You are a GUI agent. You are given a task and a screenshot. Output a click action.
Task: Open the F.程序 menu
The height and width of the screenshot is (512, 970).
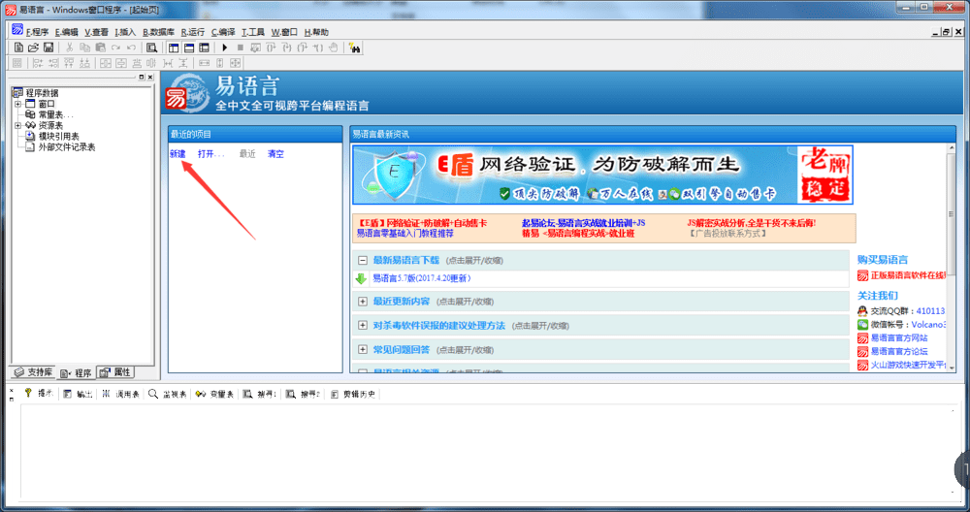tap(37, 32)
